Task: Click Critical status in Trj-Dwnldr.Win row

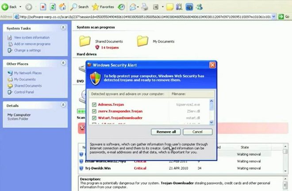Action: [140, 168]
